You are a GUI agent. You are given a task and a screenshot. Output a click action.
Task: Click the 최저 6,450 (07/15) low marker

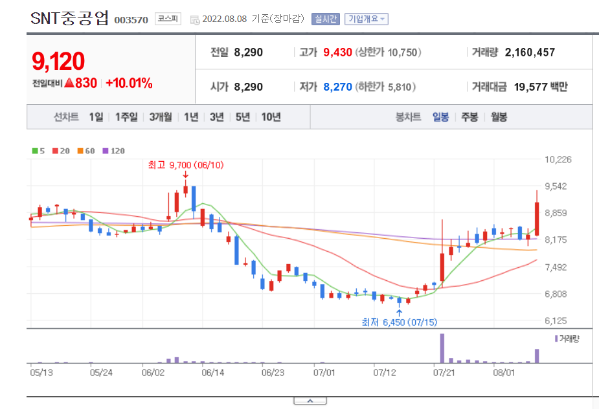tap(399, 322)
